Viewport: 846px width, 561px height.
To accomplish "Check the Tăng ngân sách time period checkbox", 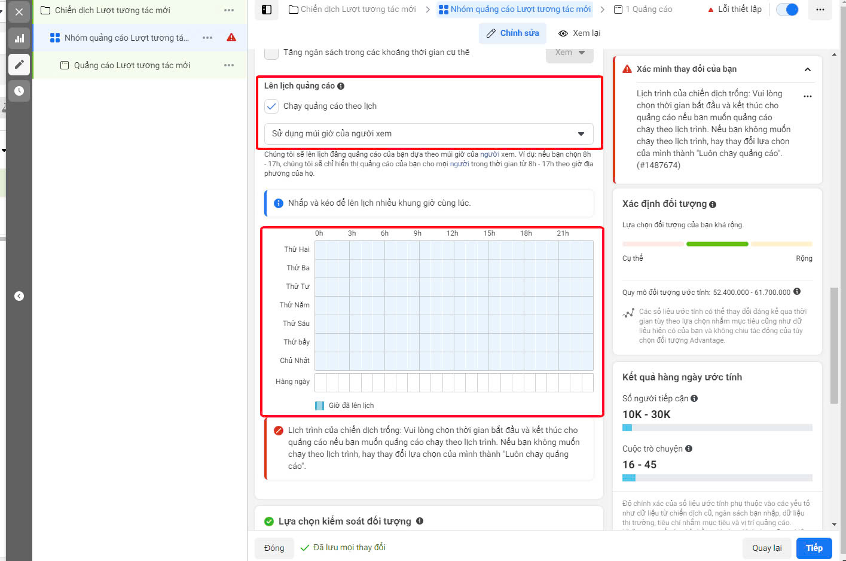I will pos(271,53).
